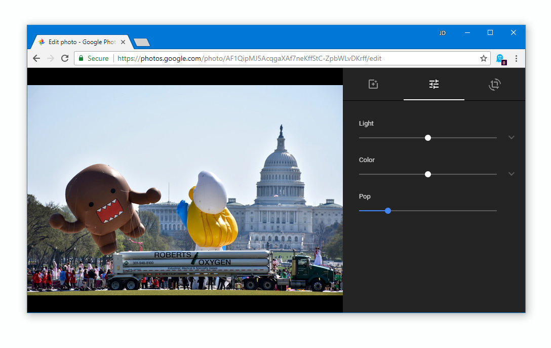Open the Ghostery extension icon
The height and width of the screenshot is (348, 551).
pyautogui.click(x=500, y=59)
